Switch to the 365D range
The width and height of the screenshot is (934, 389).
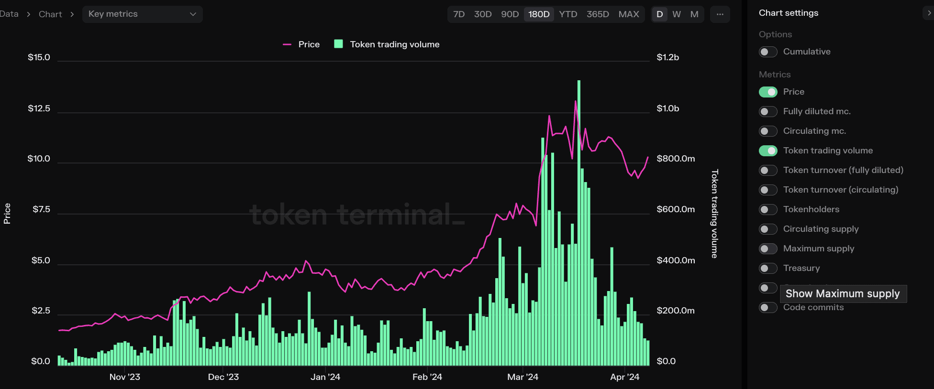click(x=598, y=14)
